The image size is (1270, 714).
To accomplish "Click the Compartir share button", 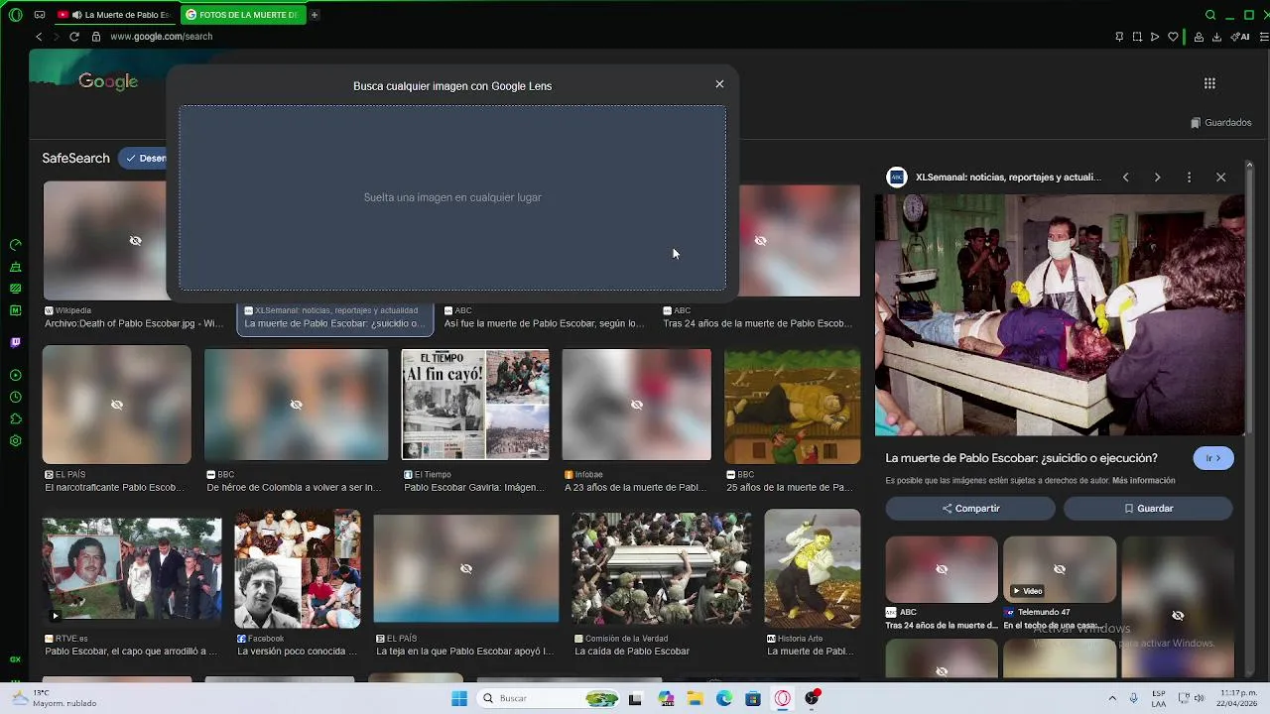I will [970, 509].
